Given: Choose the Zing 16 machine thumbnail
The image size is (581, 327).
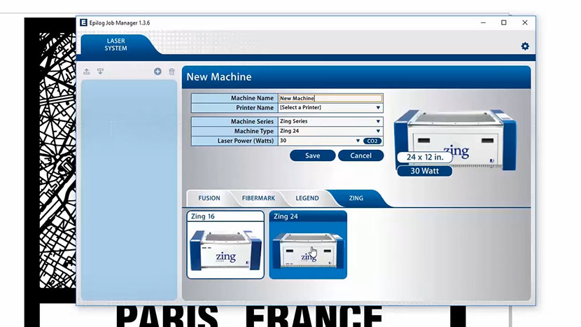Looking at the screenshot, I should pos(225,244).
